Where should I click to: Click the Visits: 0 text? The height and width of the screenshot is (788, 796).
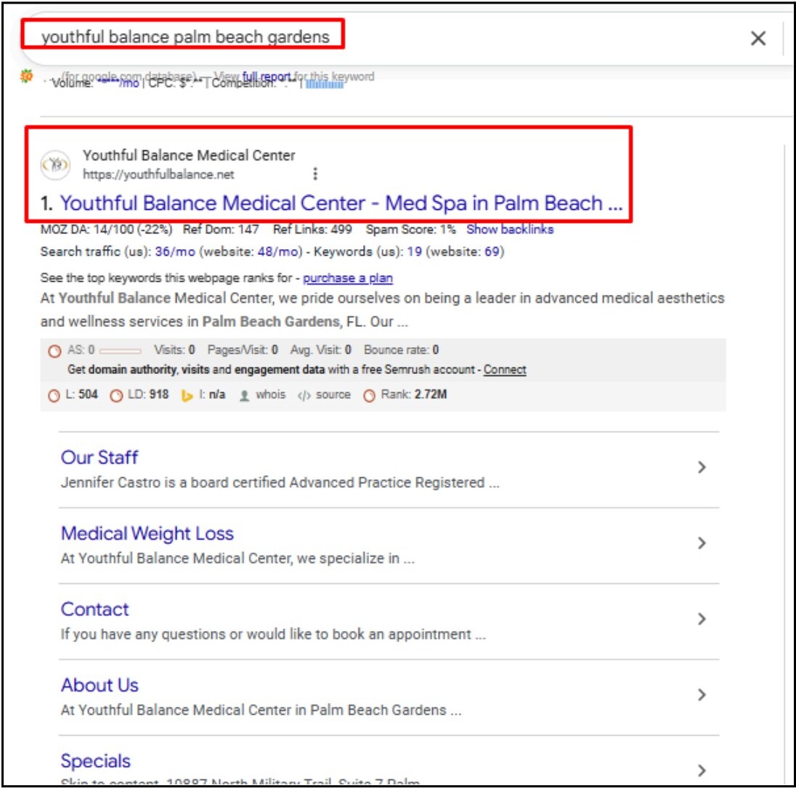click(174, 350)
